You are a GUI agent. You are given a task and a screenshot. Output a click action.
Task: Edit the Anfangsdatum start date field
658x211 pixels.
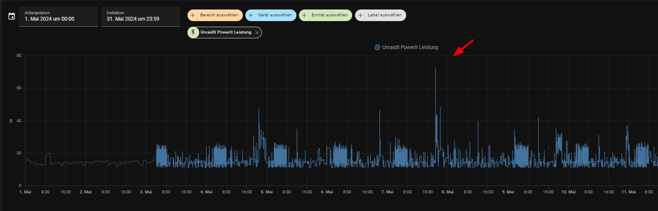coord(58,16)
